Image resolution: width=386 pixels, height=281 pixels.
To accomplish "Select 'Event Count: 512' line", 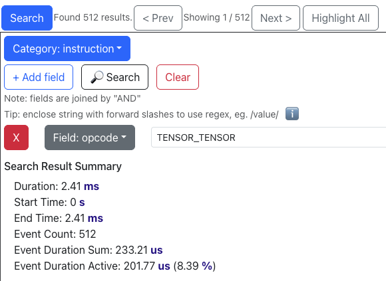I will coord(55,234).
